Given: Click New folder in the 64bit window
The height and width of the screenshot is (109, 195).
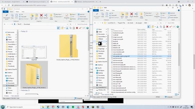Looking at the screenshot, I should [141, 15].
